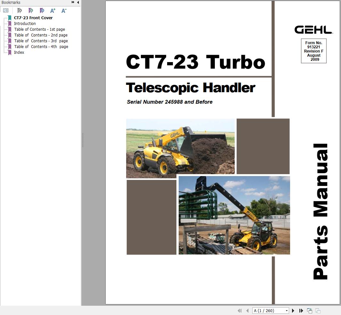Click the delete bookmark icon
This screenshot has height=315, width=341.
tap(20, 11)
